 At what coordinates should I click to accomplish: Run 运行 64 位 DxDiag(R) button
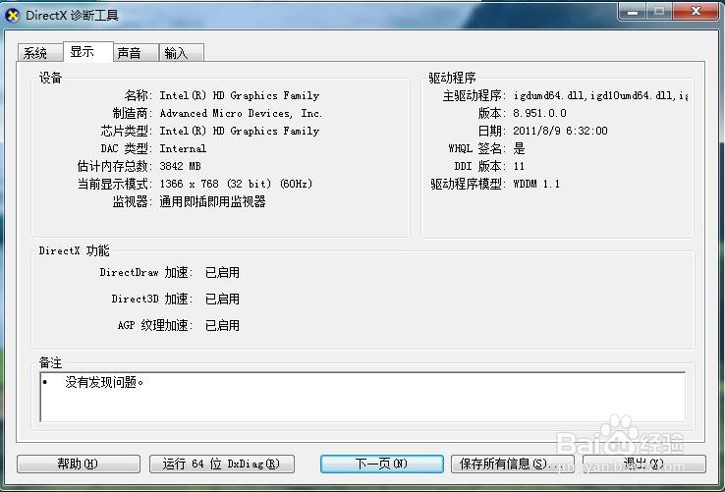coord(221,464)
